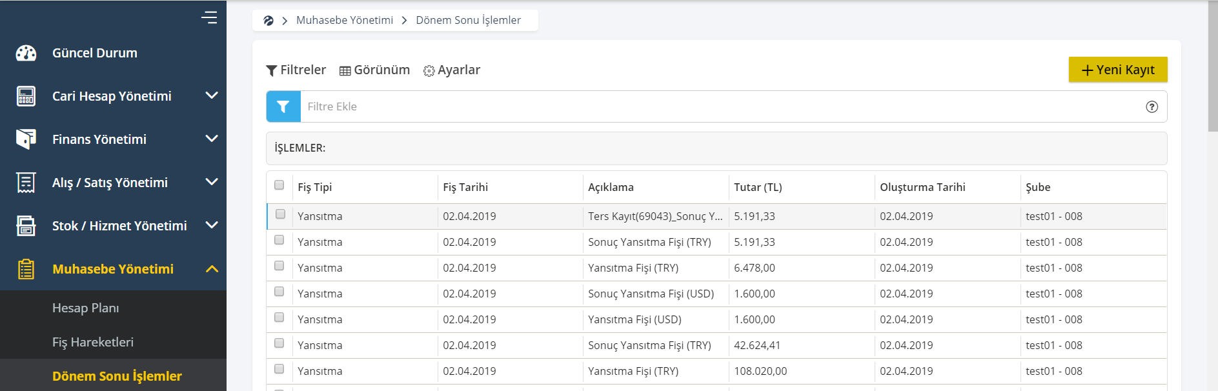
Task: Click Muhasebe Yönetimi in breadcrumb
Action: tap(345, 21)
